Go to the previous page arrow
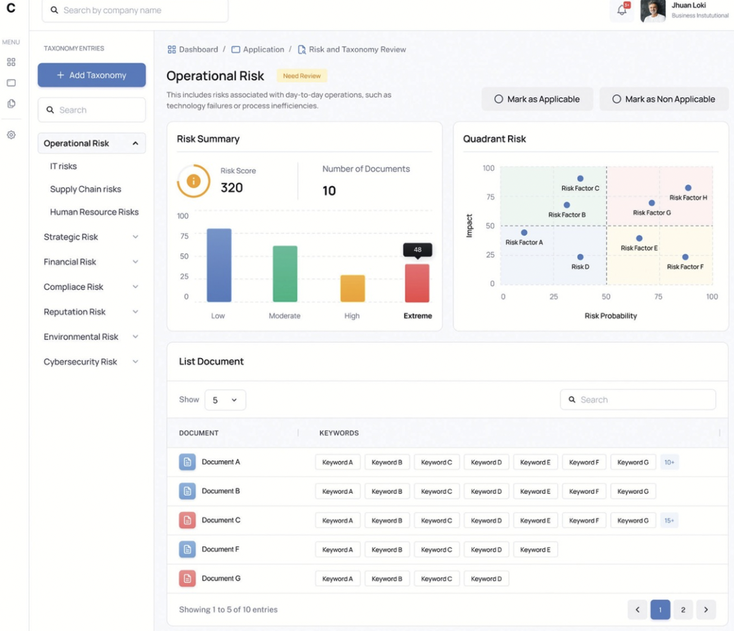Screen dimensions: 734x631 tap(638, 610)
